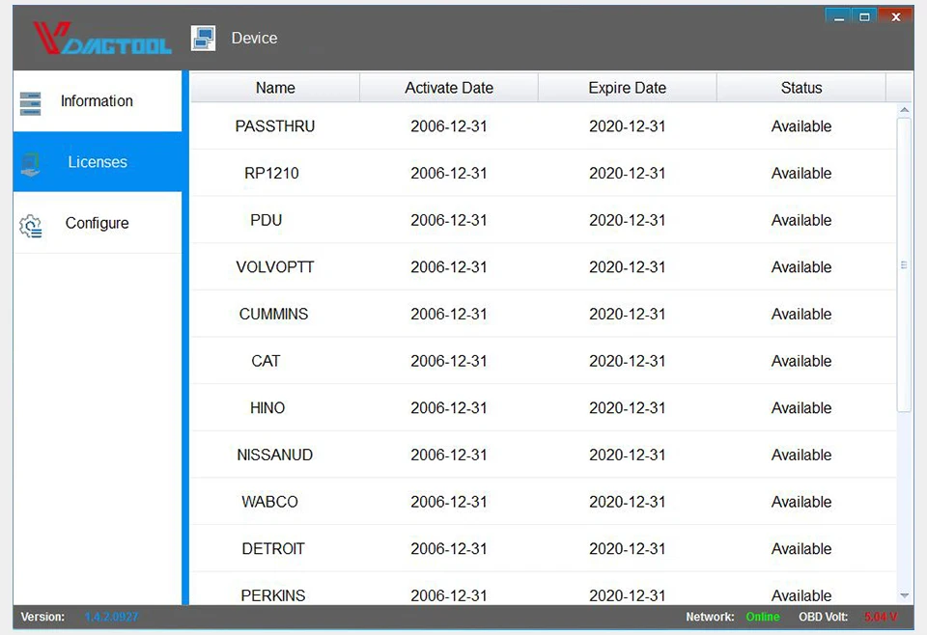This screenshot has height=635, width=927.
Task: Select the PASSTHRU license name
Action: tap(275, 125)
